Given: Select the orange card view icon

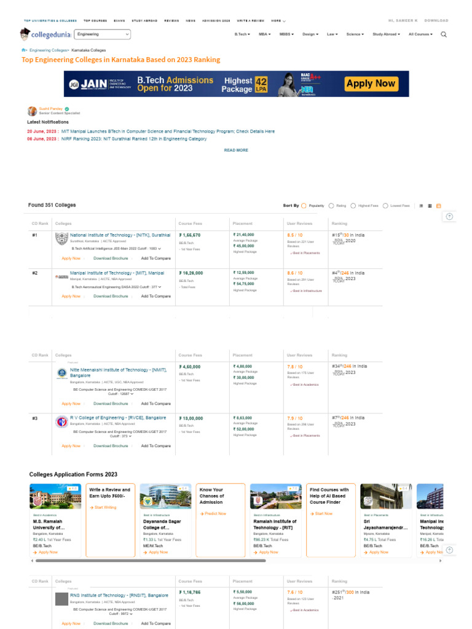Looking at the screenshot, I should pyautogui.click(x=439, y=206).
